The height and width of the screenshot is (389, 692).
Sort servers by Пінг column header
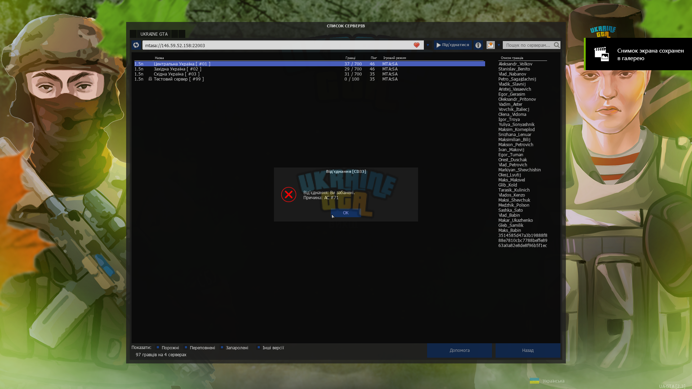[x=374, y=58]
